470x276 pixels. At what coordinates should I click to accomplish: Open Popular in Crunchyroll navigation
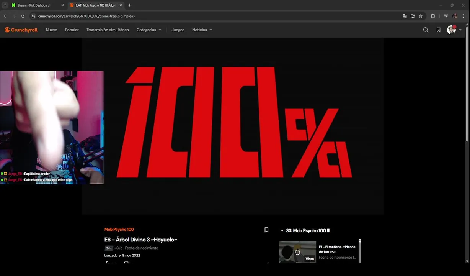click(x=72, y=30)
